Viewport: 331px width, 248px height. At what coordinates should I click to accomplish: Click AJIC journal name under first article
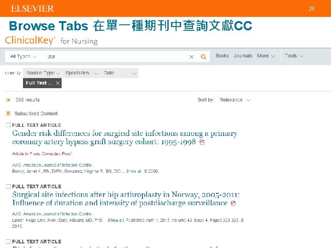point(53,165)
